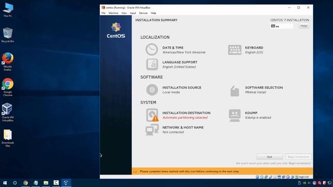
Task: Open the Machine menu
Action: 113,13
